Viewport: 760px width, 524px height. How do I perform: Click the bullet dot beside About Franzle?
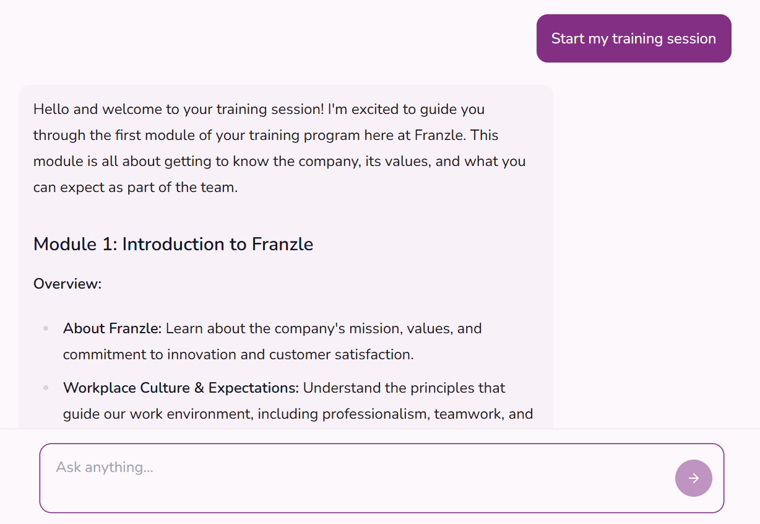pos(46,329)
